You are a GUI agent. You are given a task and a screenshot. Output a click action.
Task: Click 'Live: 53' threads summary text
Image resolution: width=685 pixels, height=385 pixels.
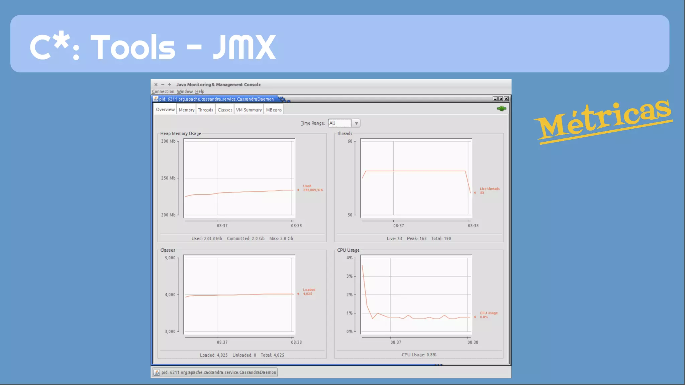[394, 238]
